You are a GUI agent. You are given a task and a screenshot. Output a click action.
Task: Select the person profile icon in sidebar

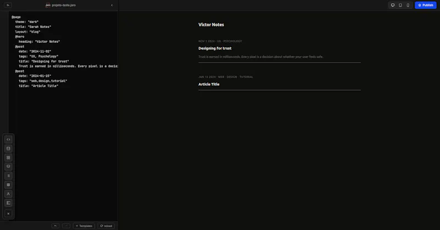(x=8, y=194)
